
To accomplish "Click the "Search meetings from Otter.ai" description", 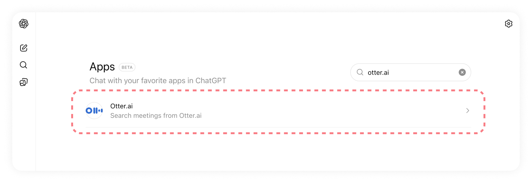I will (x=156, y=116).
